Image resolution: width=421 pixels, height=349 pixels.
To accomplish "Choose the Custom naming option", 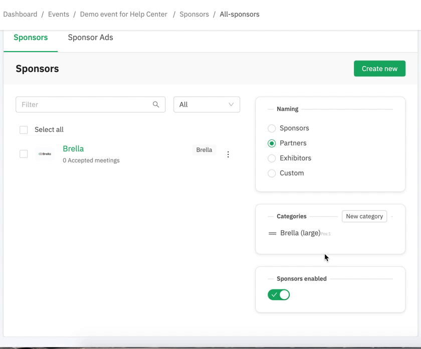I will click(272, 173).
